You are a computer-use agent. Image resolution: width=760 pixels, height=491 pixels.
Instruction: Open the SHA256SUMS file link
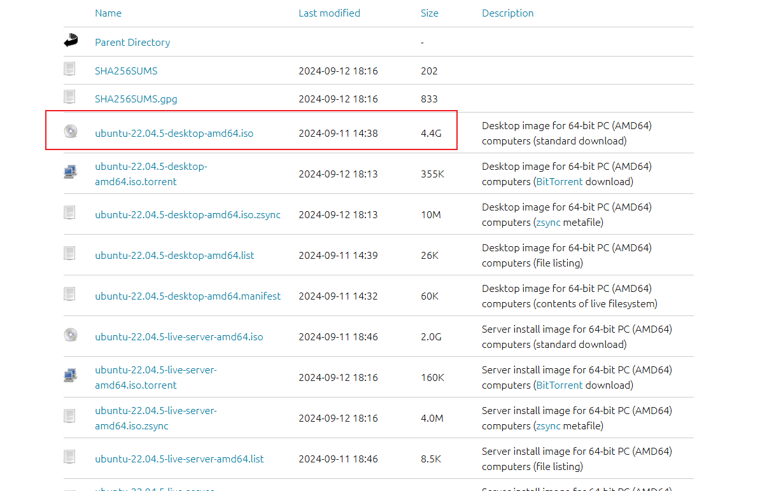(x=126, y=71)
